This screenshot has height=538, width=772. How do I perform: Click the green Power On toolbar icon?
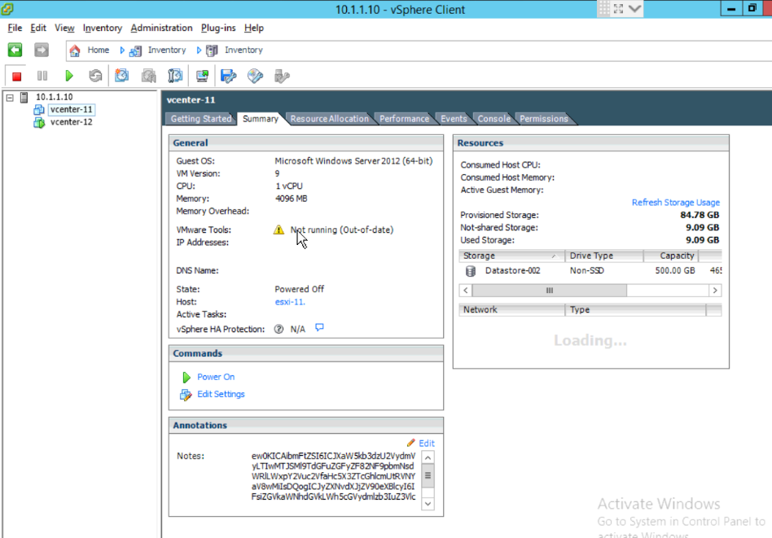pyautogui.click(x=70, y=75)
